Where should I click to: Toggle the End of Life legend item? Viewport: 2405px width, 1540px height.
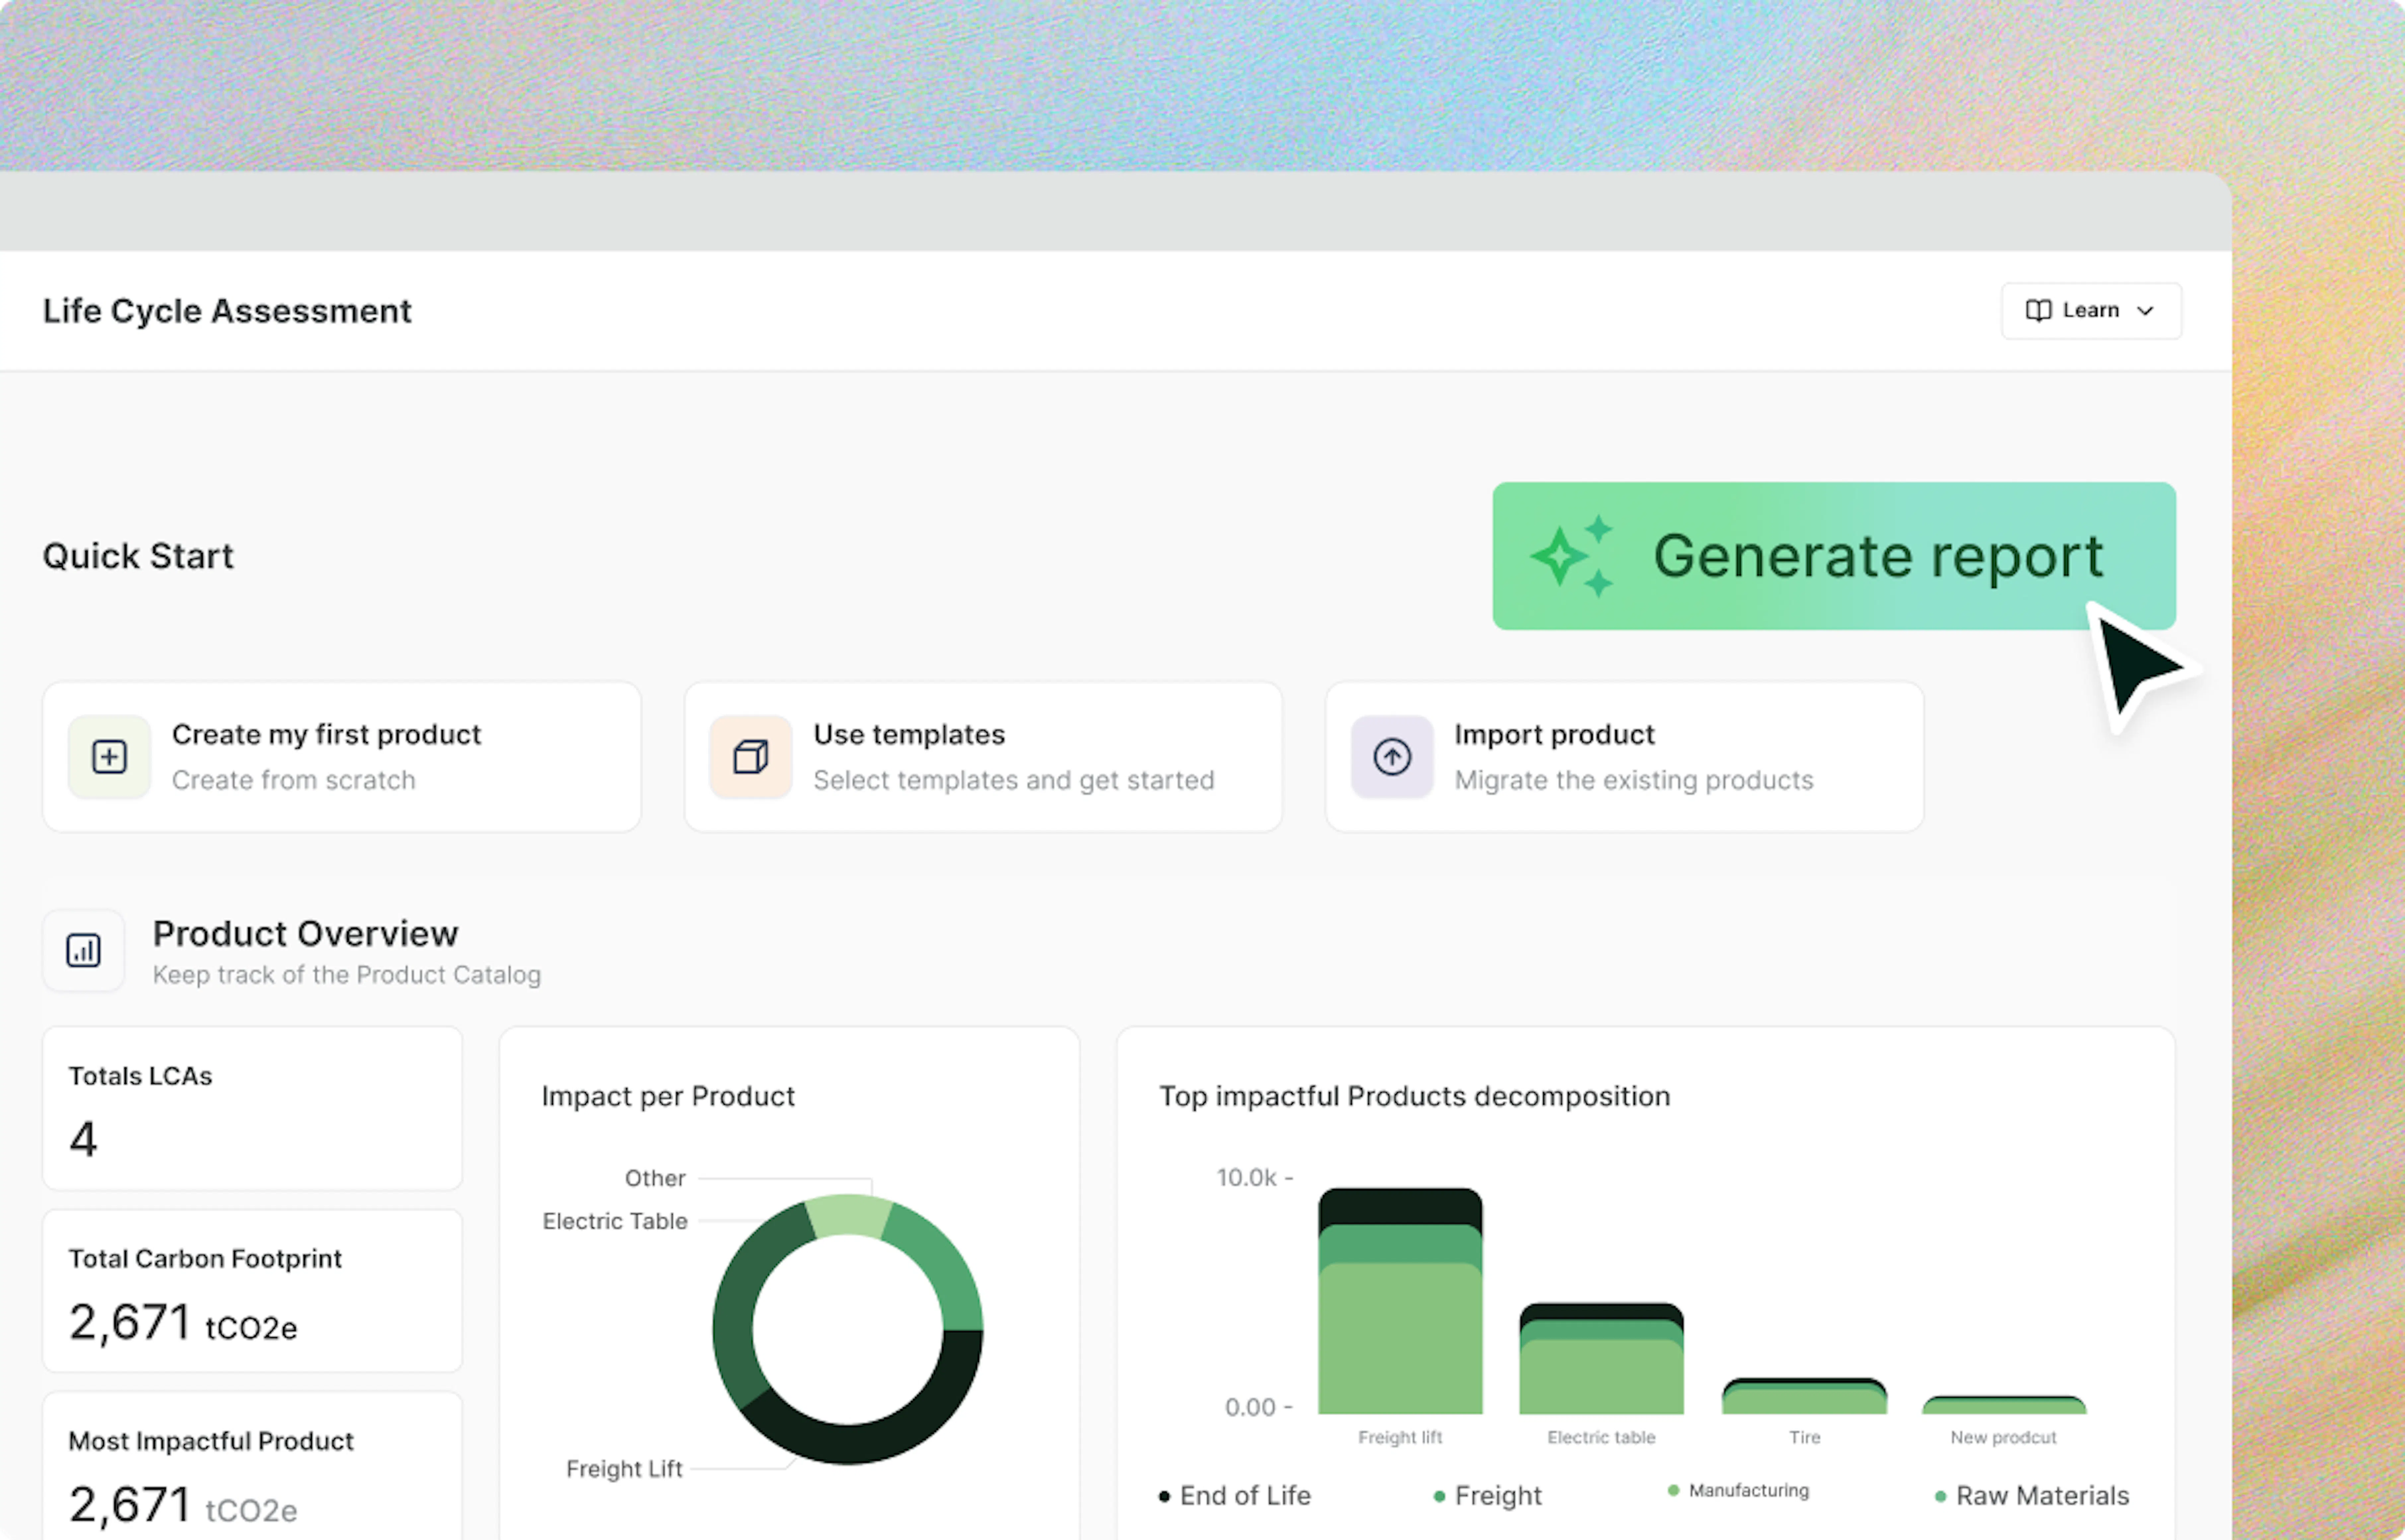[x=1235, y=1496]
